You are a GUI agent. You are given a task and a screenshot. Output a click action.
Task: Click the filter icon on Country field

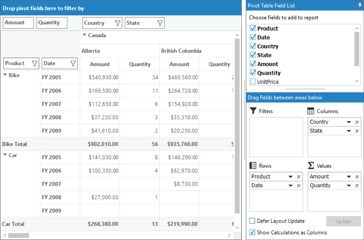tap(118, 23)
